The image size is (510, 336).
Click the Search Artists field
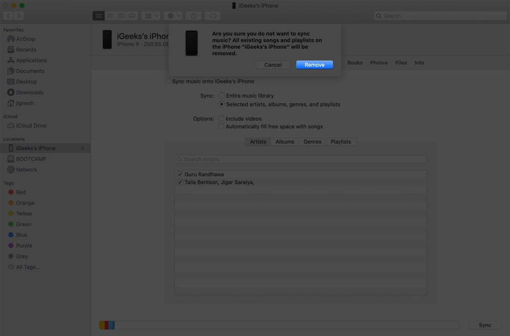[x=300, y=159]
